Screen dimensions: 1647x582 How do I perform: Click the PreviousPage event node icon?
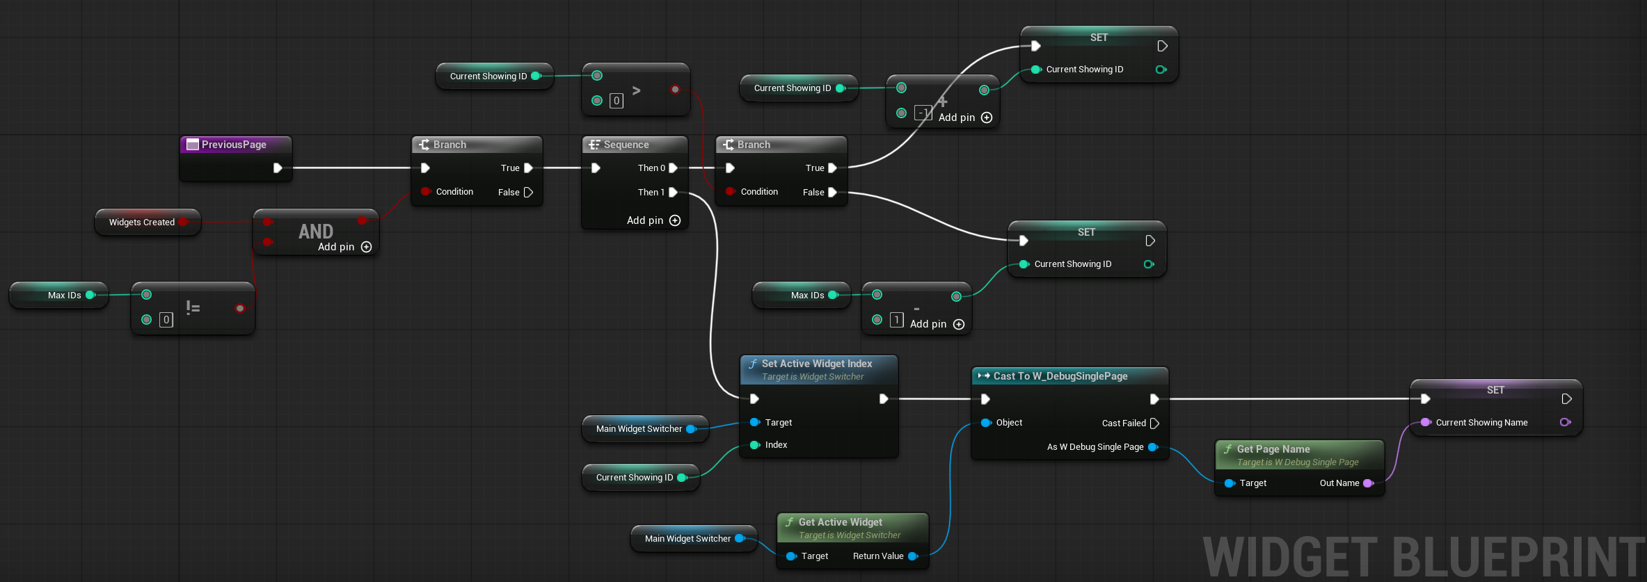(x=193, y=145)
